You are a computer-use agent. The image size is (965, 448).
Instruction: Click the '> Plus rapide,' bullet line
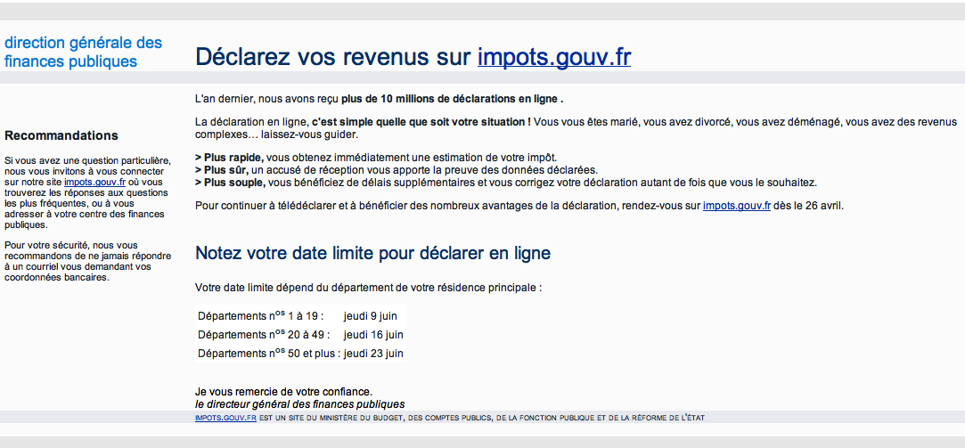click(x=376, y=158)
